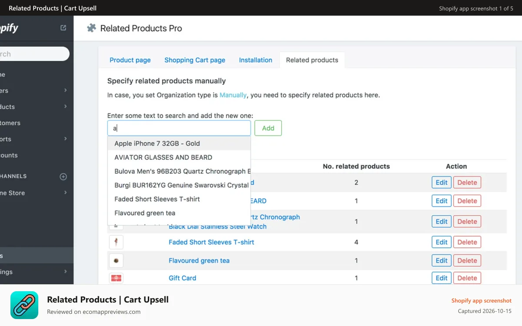522x326 pixels.
Task: Expand the chevron on the 'ne Store' sidebar item
Action: pyautogui.click(x=65, y=193)
